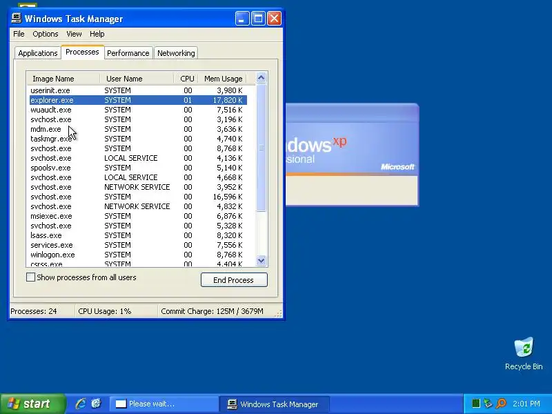This screenshot has height=414, width=552.
Task: Click the CPU Usage: 1% status entry
Action: [105, 311]
